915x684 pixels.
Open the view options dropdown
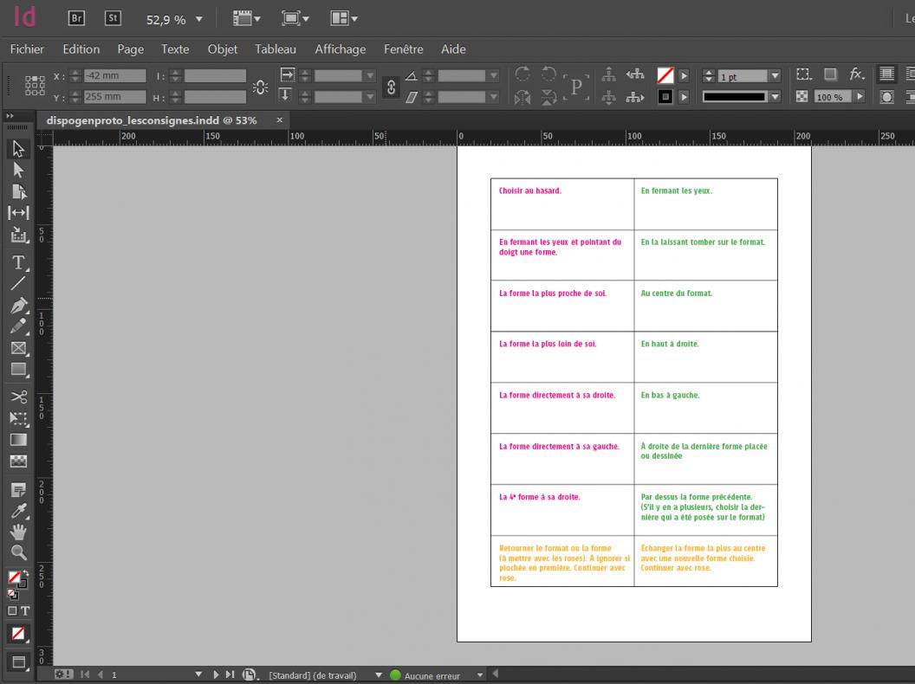pos(246,19)
